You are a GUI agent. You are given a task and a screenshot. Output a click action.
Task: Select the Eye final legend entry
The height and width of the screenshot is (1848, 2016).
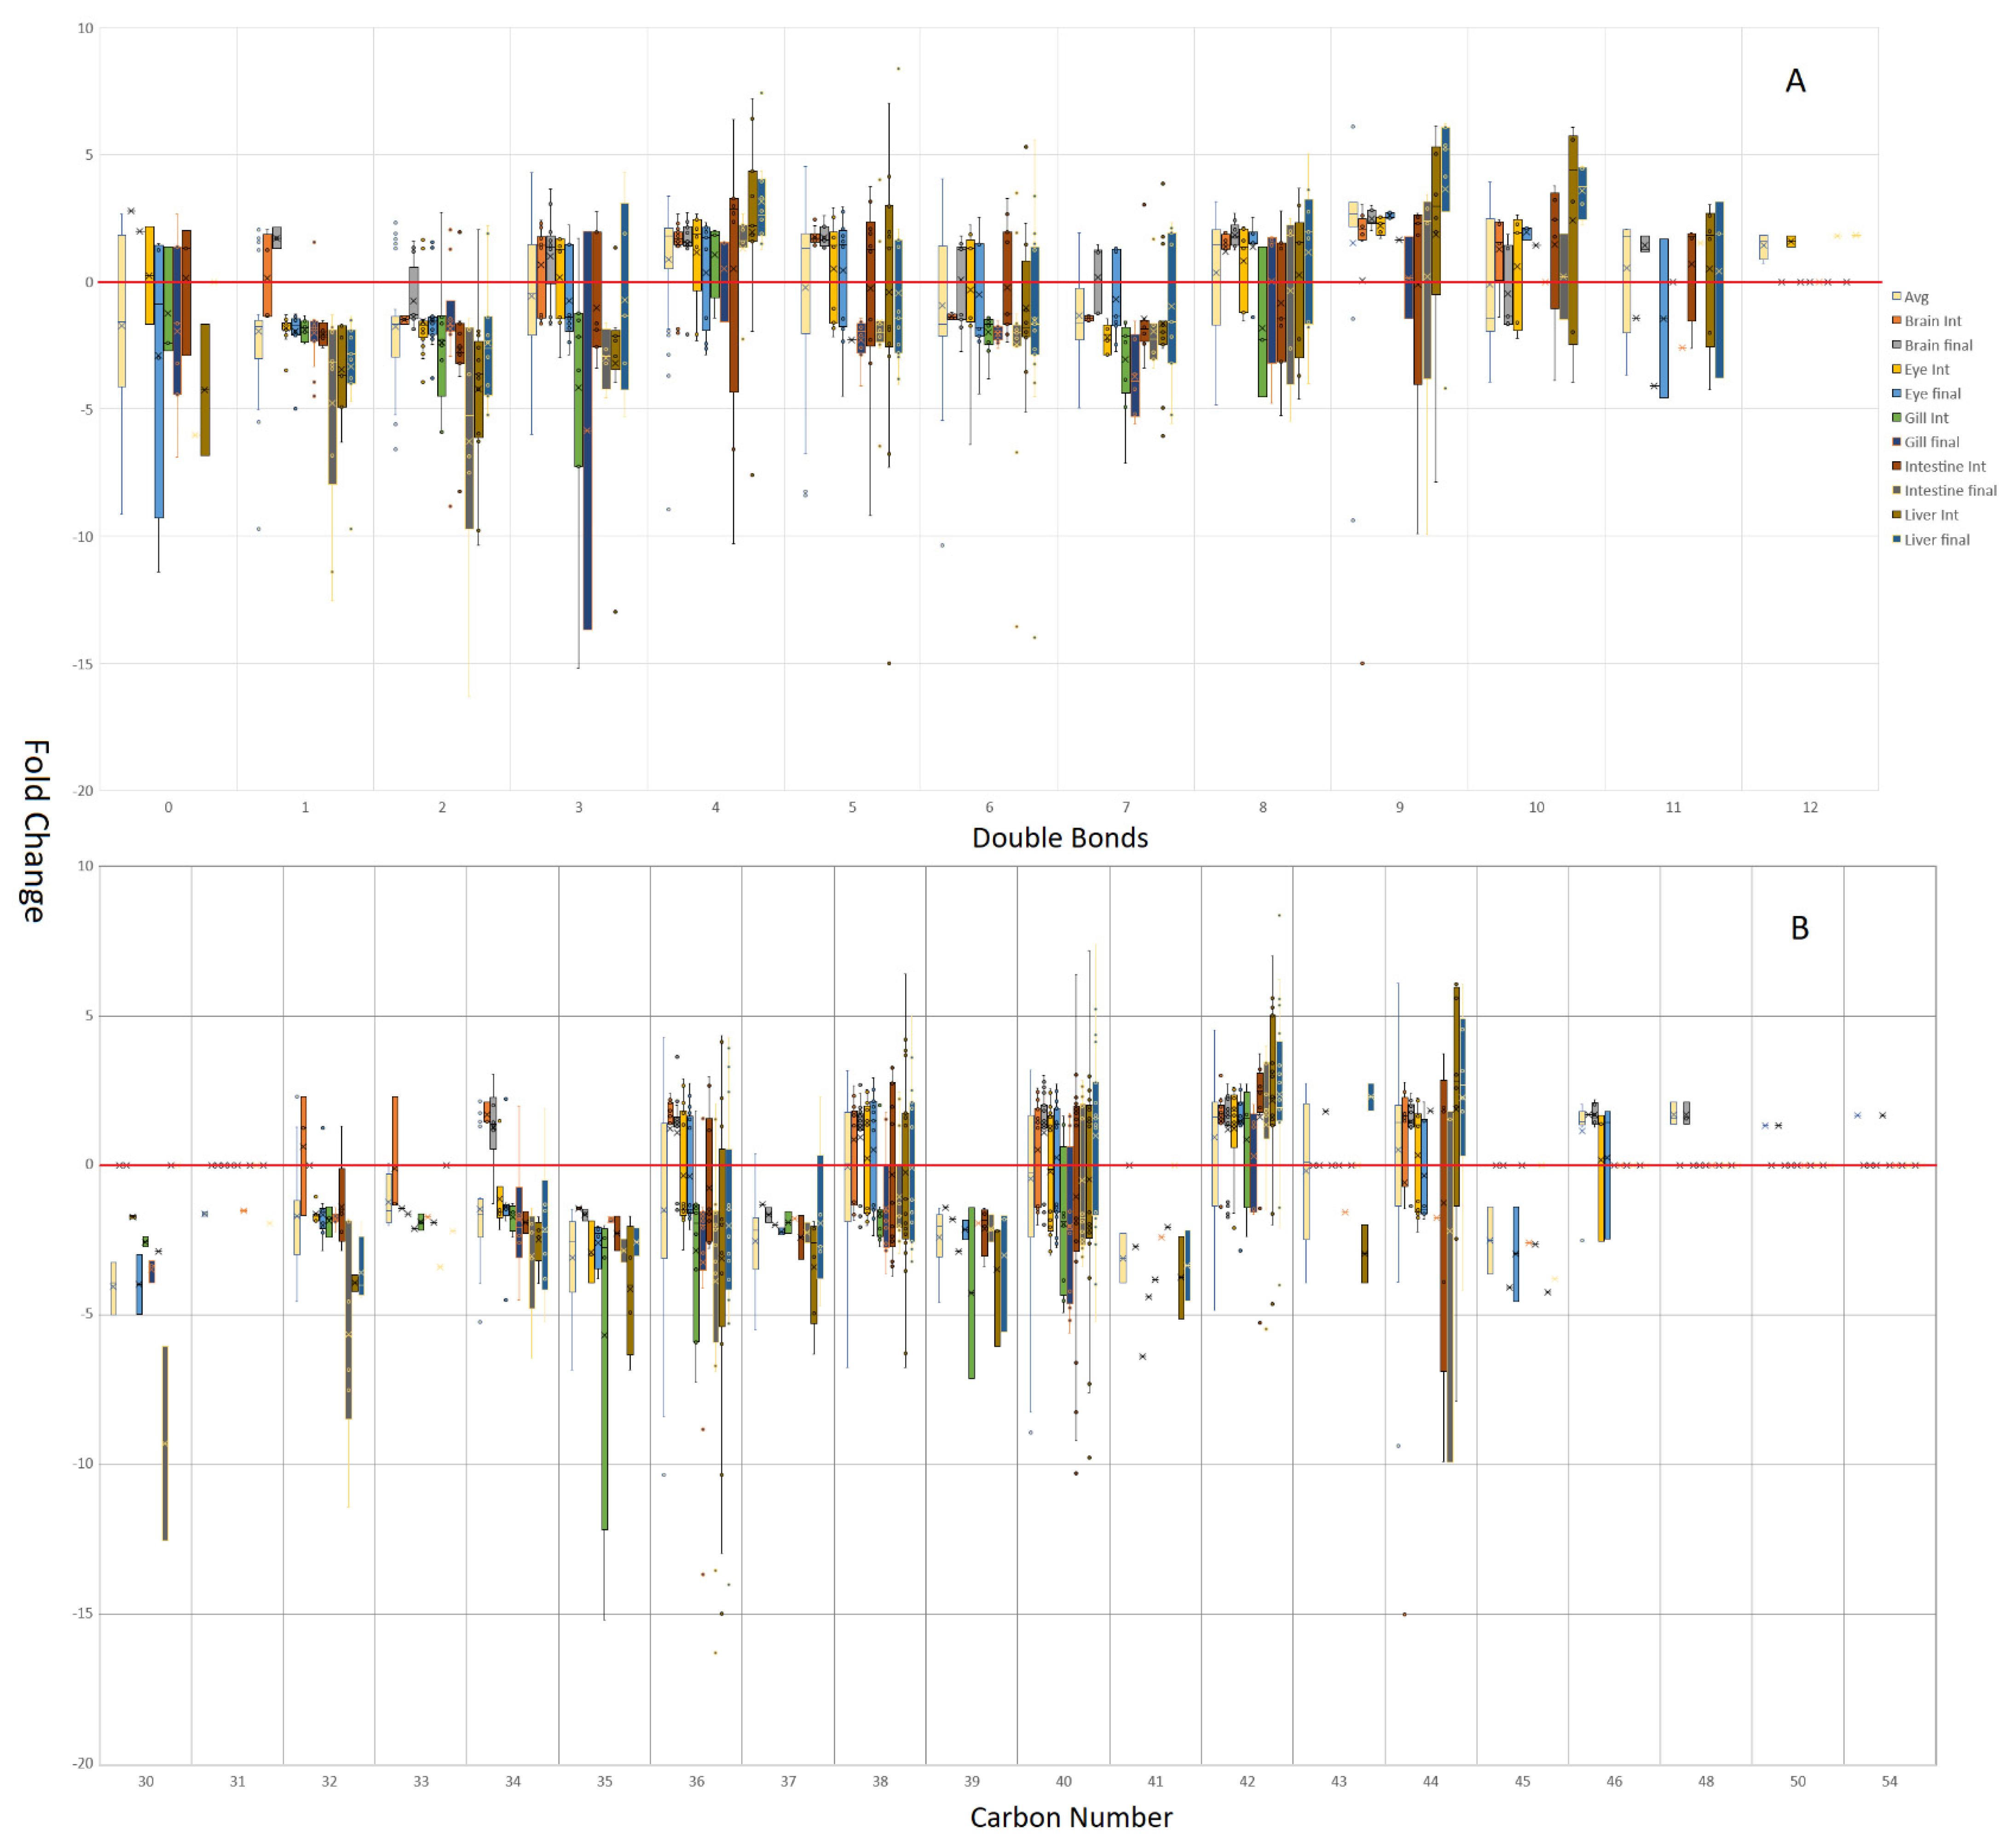1931,394
